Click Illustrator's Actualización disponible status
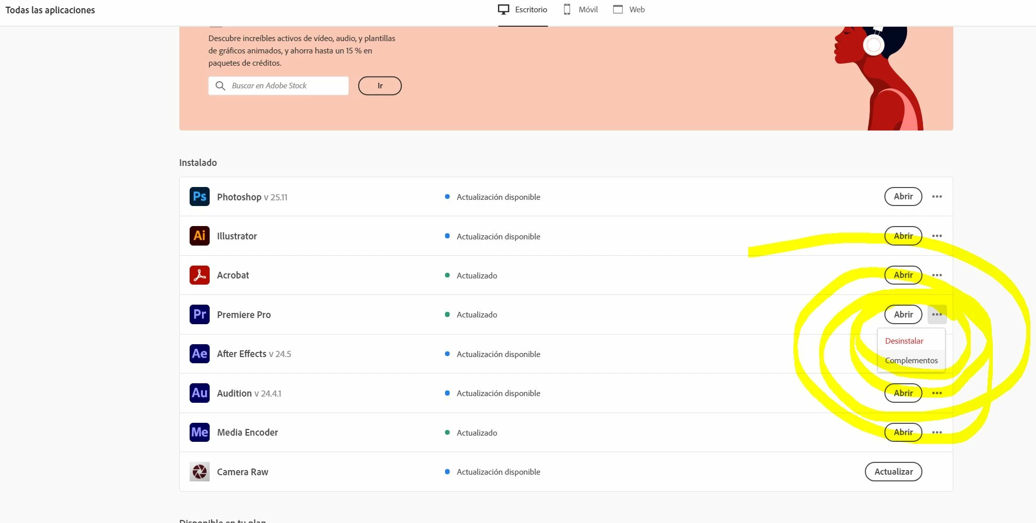The width and height of the screenshot is (1036, 523). (x=492, y=236)
